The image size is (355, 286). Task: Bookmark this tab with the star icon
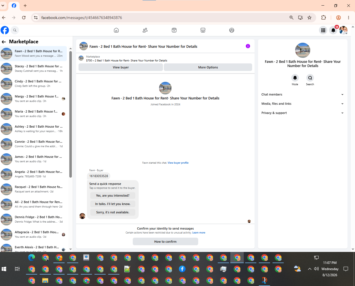tap(309, 18)
